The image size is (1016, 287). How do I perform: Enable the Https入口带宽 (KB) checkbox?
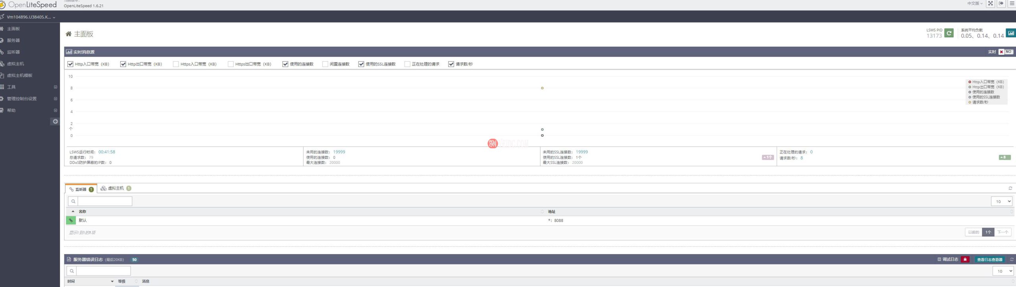pyautogui.click(x=176, y=64)
